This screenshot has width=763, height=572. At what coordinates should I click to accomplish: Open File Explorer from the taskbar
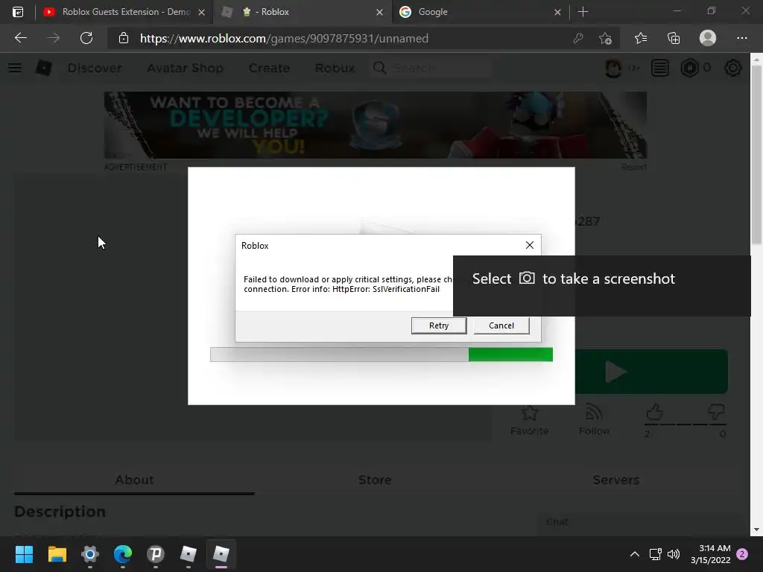[57, 554]
